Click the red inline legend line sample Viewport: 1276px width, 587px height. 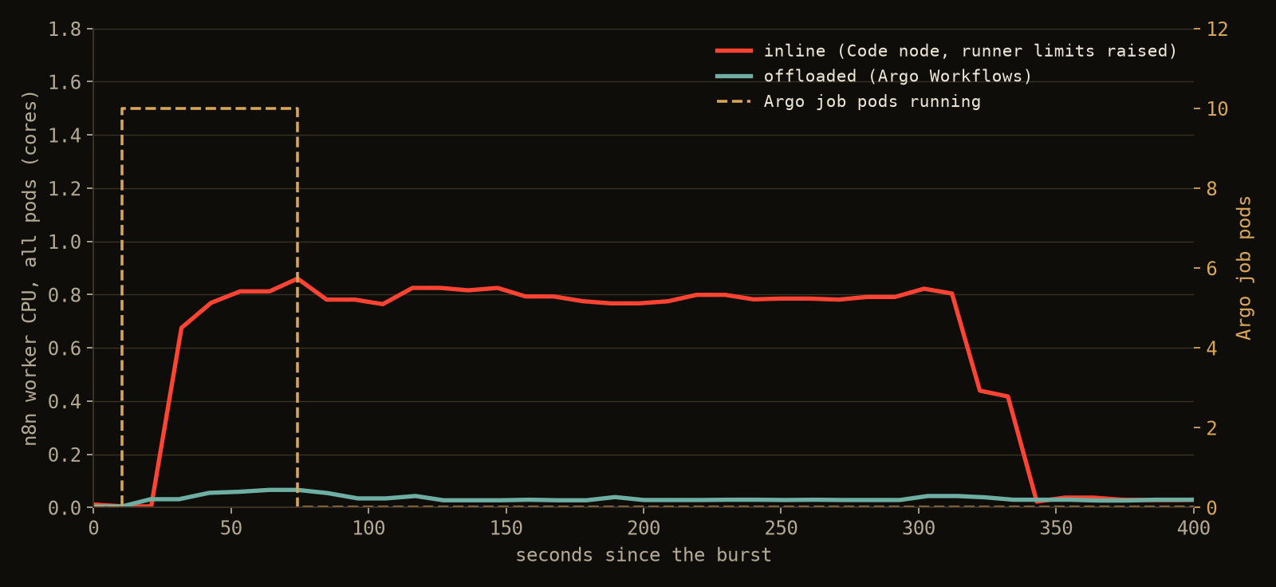[x=734, y=51]
